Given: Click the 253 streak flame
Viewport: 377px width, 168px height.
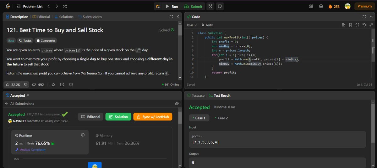Looking at the screenshot, I should click(334, 6).
